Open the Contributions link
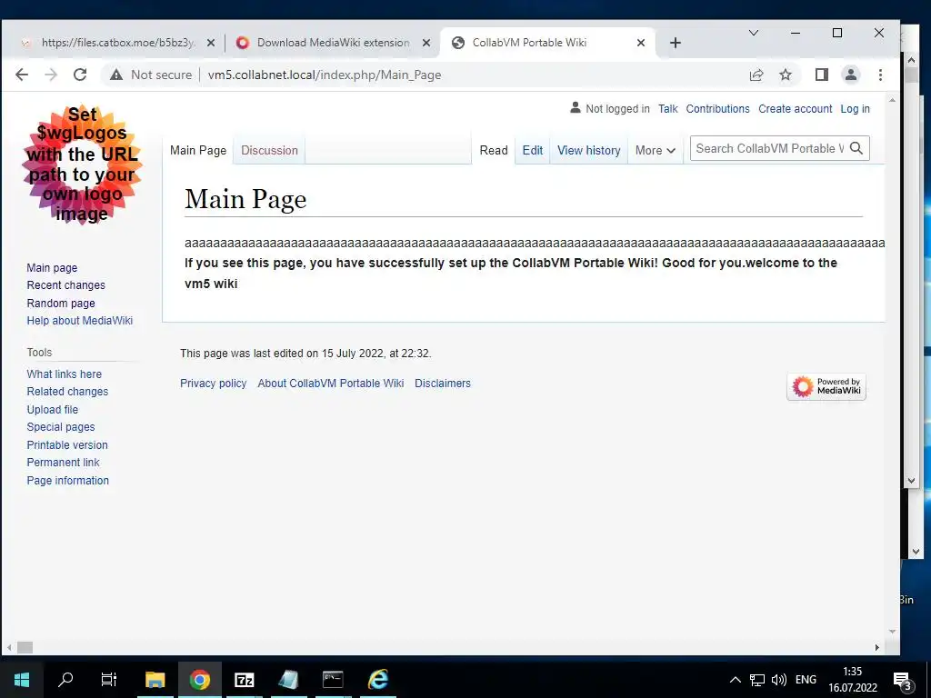Screen dimensions: 931x698 pos(718,109)
